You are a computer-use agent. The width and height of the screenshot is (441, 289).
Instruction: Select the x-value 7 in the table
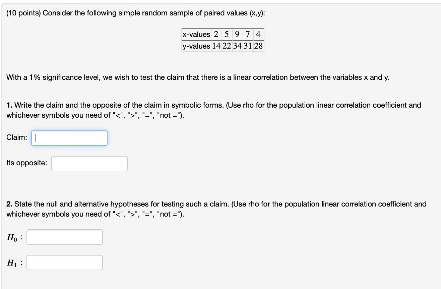(247, 34)
